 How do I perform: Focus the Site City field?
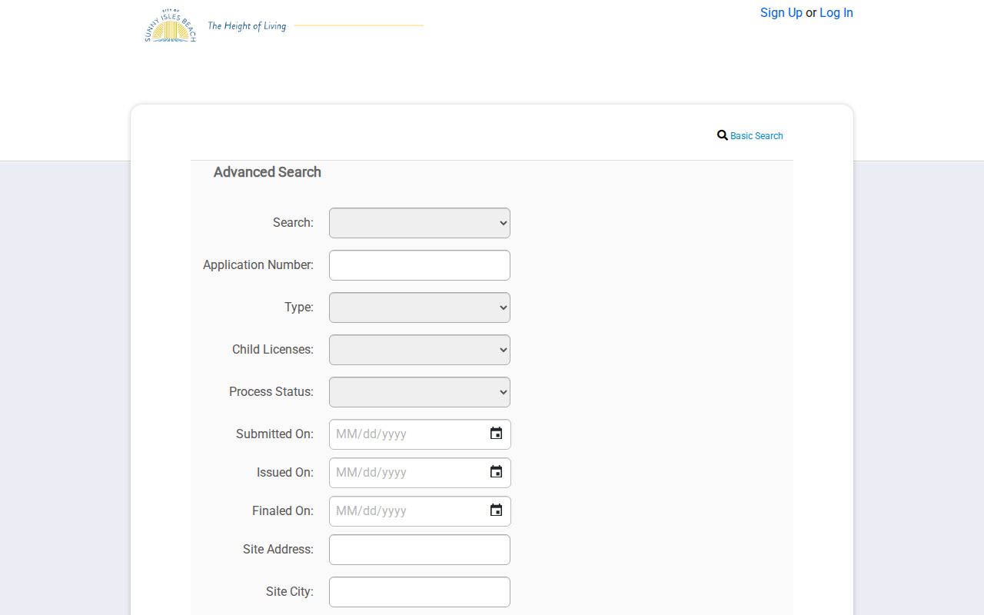point(420,592)
